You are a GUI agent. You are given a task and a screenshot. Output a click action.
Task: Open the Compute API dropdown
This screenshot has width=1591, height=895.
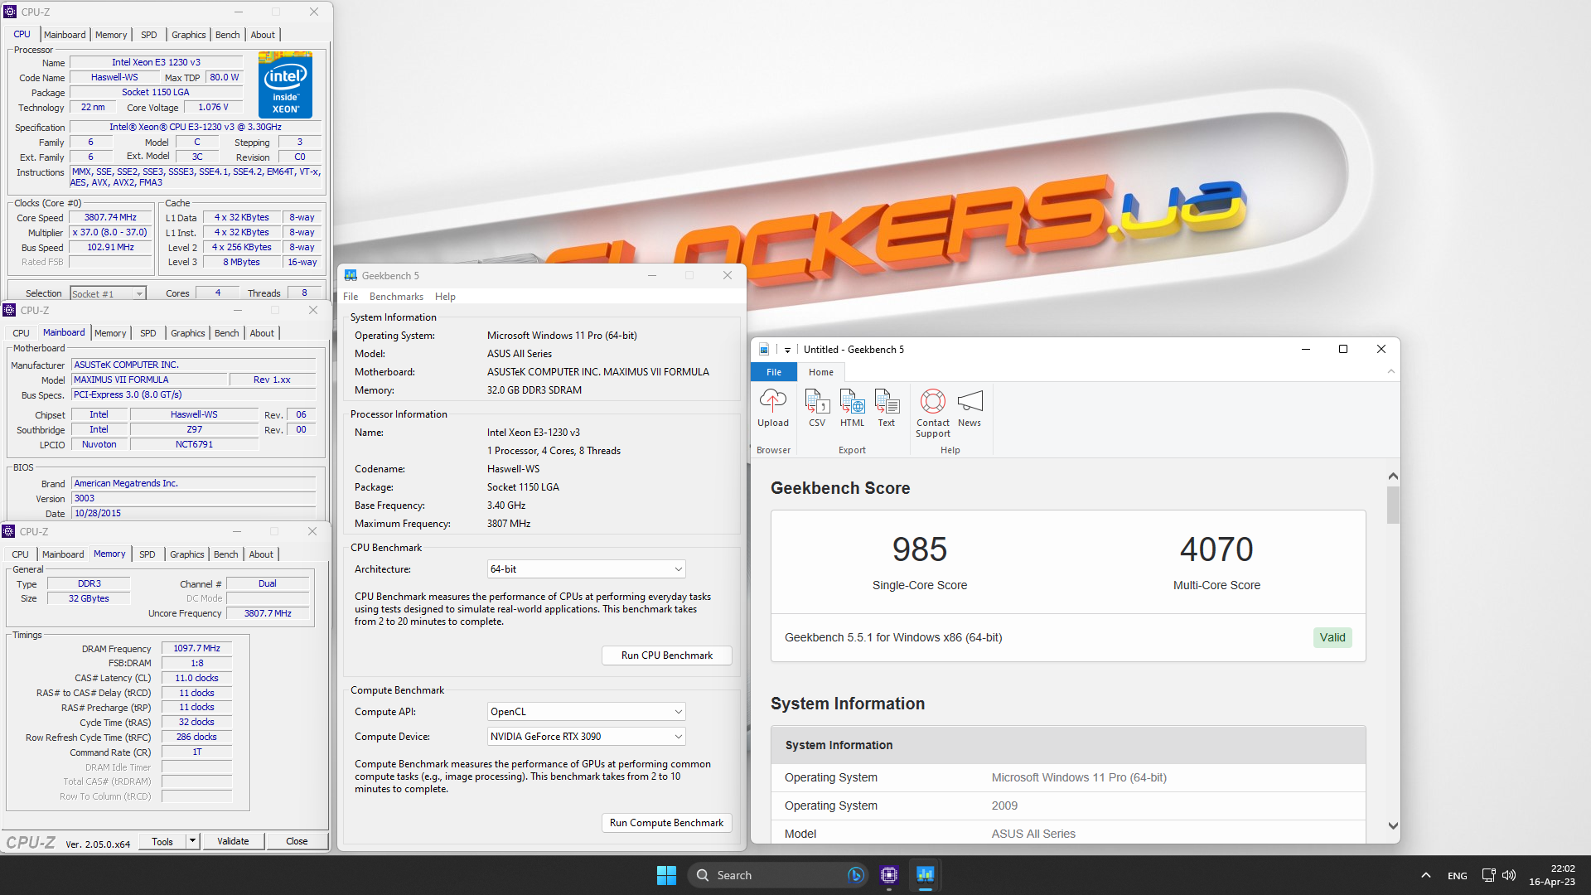587,712
